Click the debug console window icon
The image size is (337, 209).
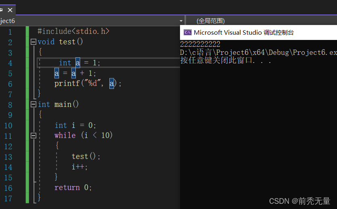188,32
